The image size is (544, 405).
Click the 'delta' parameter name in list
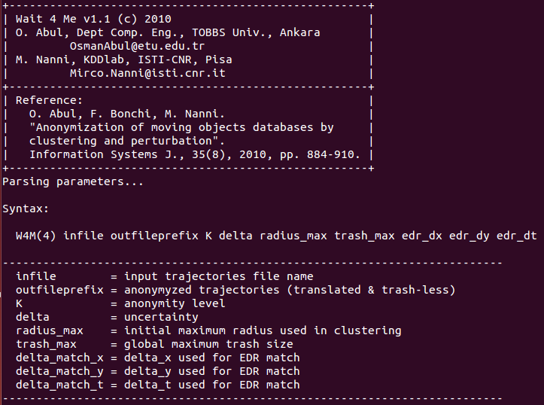[32, 317]
